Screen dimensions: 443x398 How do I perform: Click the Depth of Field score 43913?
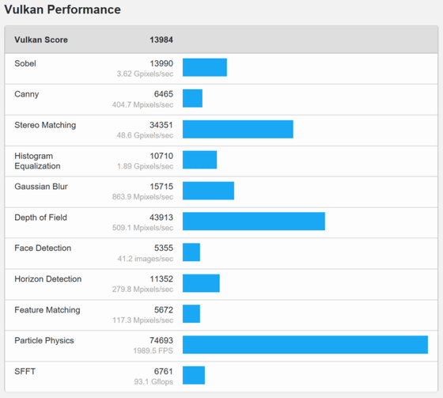(x=161, y=218)
